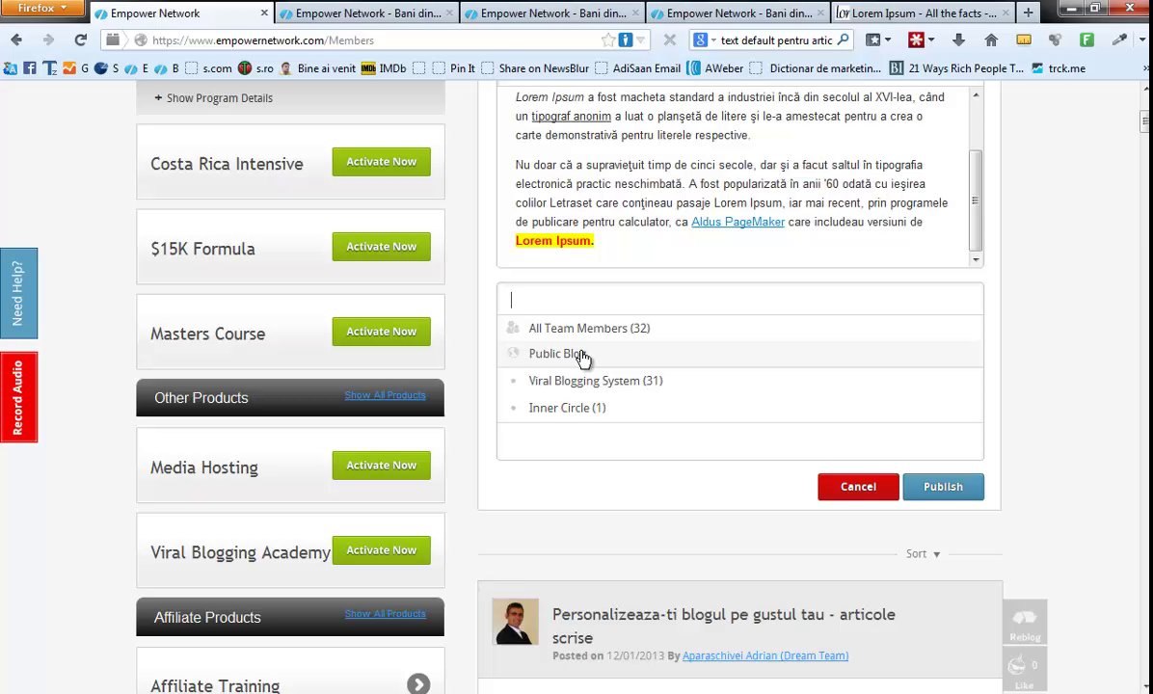Click the editor scrollbar up arrow
The height and width of the screenshot is (694, 1153).
click(x=976, y=94)
